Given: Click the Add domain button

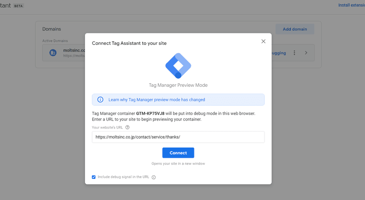Looking at the screenshot, I should coord(295,29).
